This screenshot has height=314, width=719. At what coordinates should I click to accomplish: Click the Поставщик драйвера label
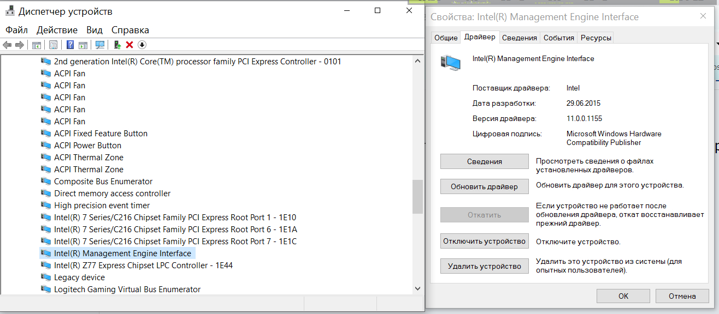point(511,88)
